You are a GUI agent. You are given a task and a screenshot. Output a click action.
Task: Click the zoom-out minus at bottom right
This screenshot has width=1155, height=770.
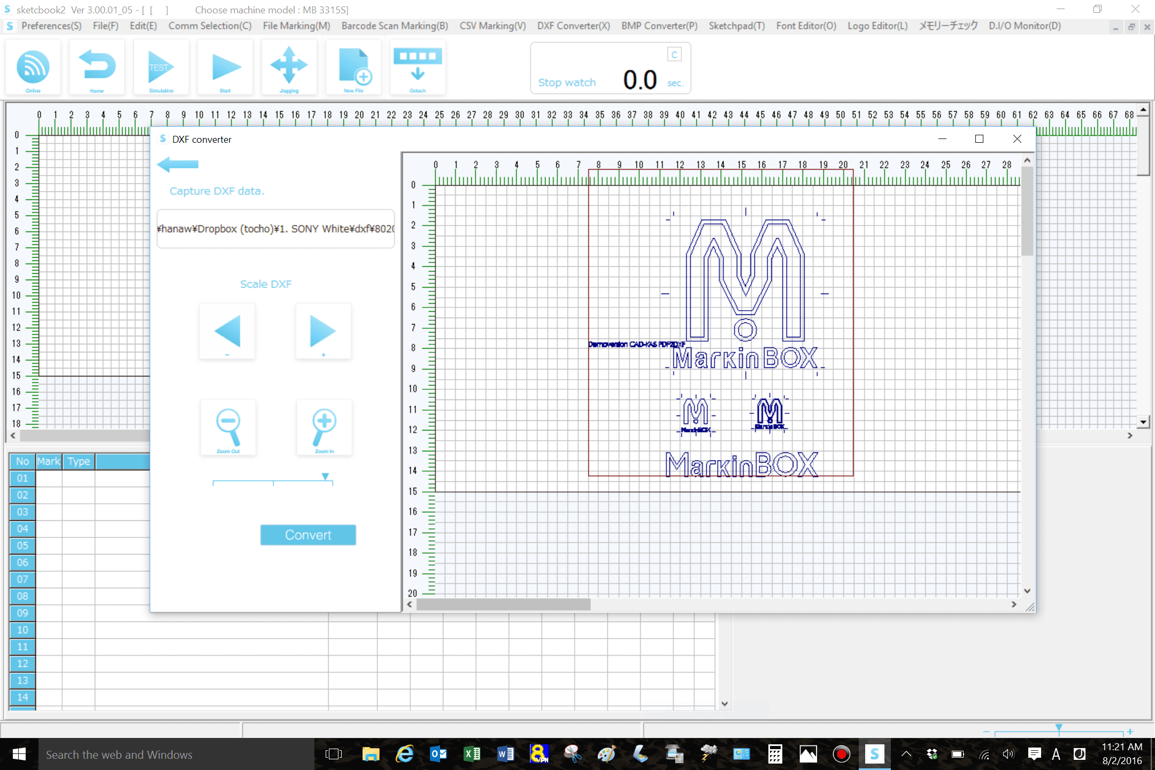point(987,731)
